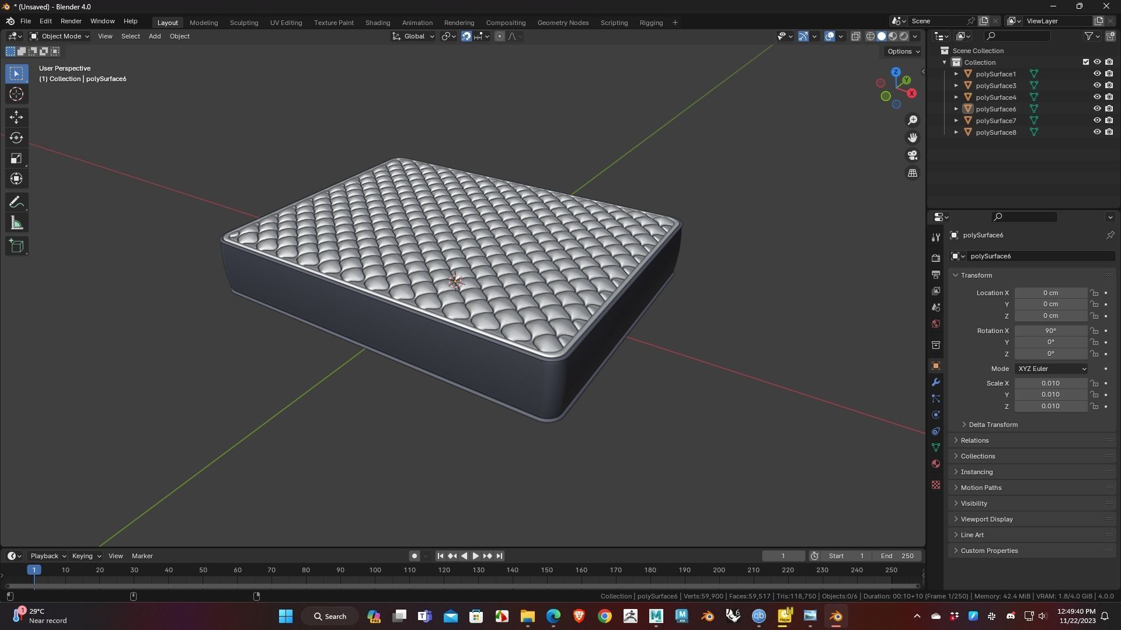Activate the Rotate tool
Viewport: 1121px width, 630px height.
(16, 138)
